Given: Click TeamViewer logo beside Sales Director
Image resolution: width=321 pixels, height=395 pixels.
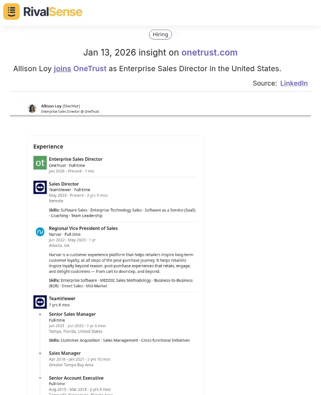Looking at the screenshot, I should click(40, 188).
